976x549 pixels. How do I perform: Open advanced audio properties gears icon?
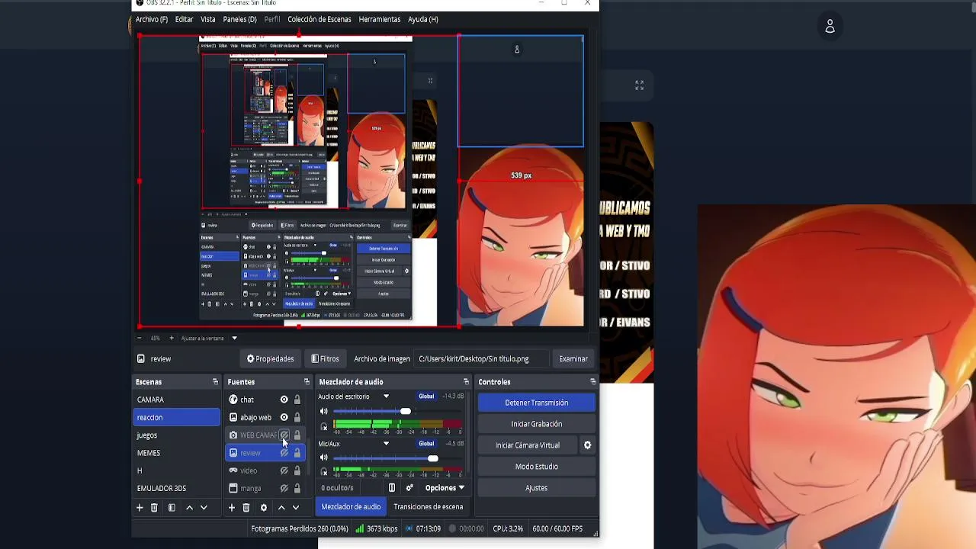409,488
